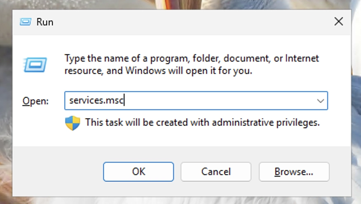Confirm services.msc with the OK button
Screen dimensions: 361x204
pyautogui.click(x=138, y=172)
